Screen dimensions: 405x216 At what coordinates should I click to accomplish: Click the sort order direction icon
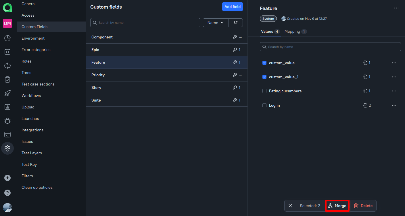coord(236,23)
